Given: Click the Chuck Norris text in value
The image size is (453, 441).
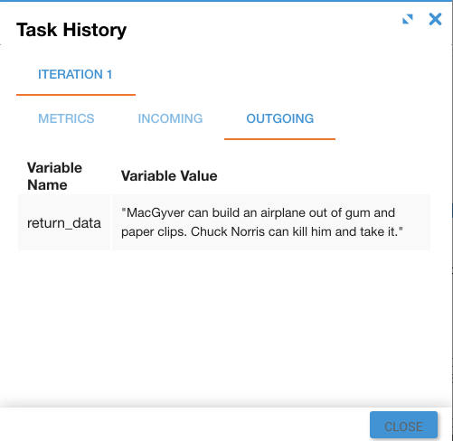Looking at the screenshot, I should [228, 231].
